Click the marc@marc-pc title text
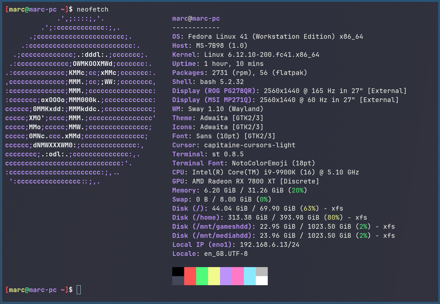This screenshot has height=304, width=440. [x=195, y=18]
